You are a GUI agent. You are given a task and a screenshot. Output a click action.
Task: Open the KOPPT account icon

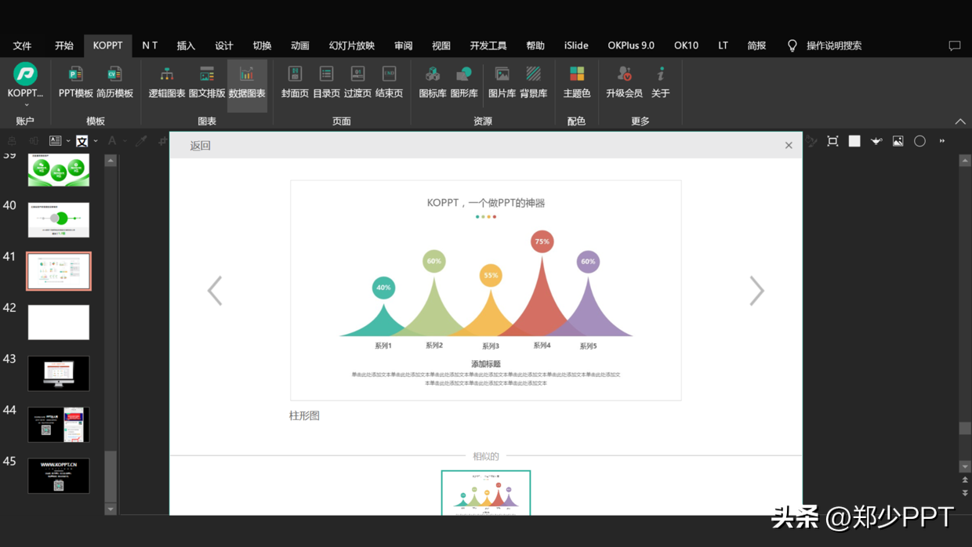click(25, 74)
